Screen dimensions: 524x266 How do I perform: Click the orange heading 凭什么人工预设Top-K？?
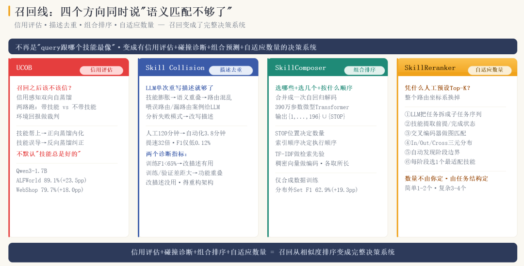438,88
